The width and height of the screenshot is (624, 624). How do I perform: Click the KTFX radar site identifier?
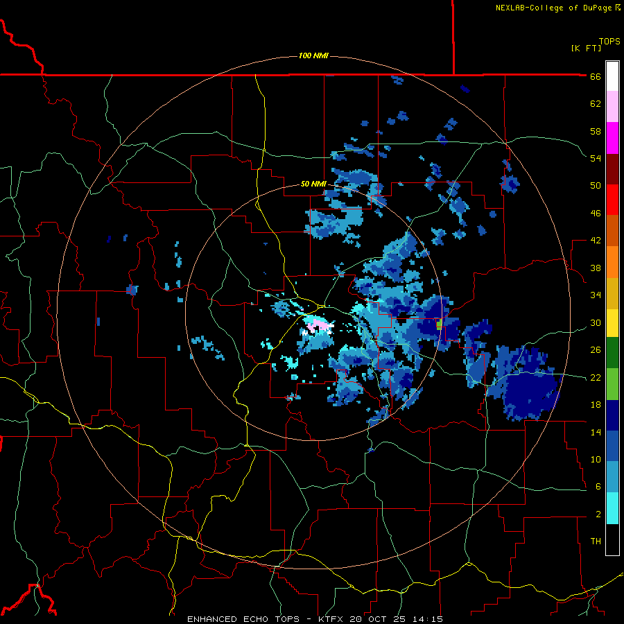(x=330, y=619)
